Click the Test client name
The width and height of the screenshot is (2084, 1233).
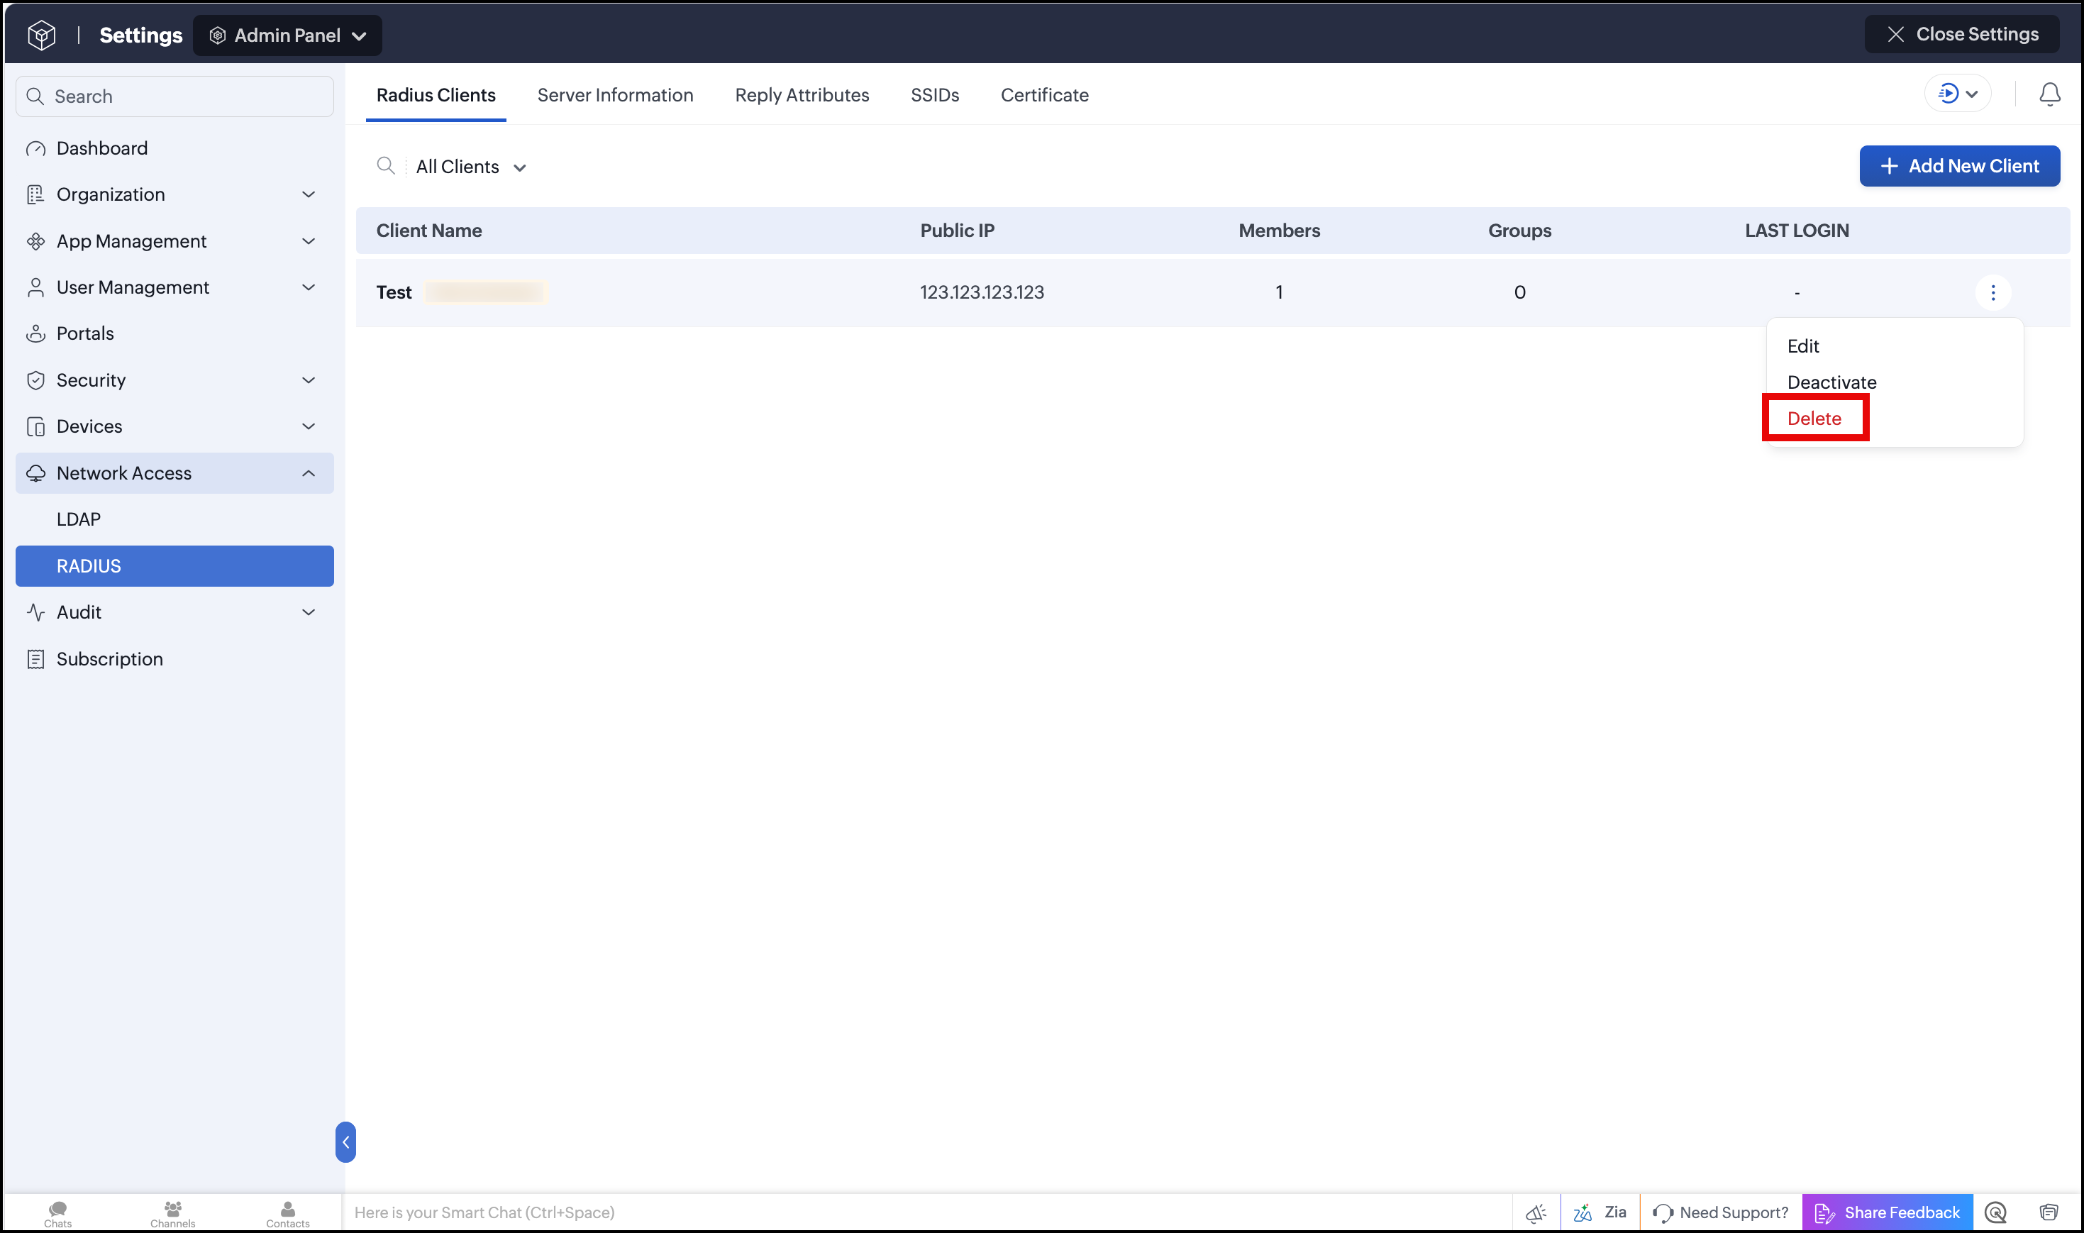[x=394, y=292]
